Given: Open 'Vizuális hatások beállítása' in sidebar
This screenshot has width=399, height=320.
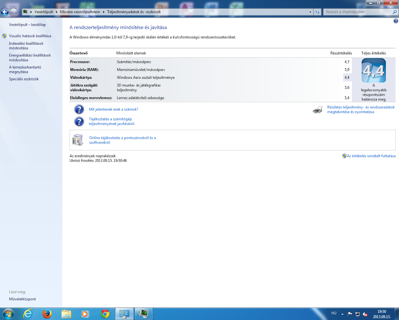Looking at the screenshot, I should [x=30, y=36].
